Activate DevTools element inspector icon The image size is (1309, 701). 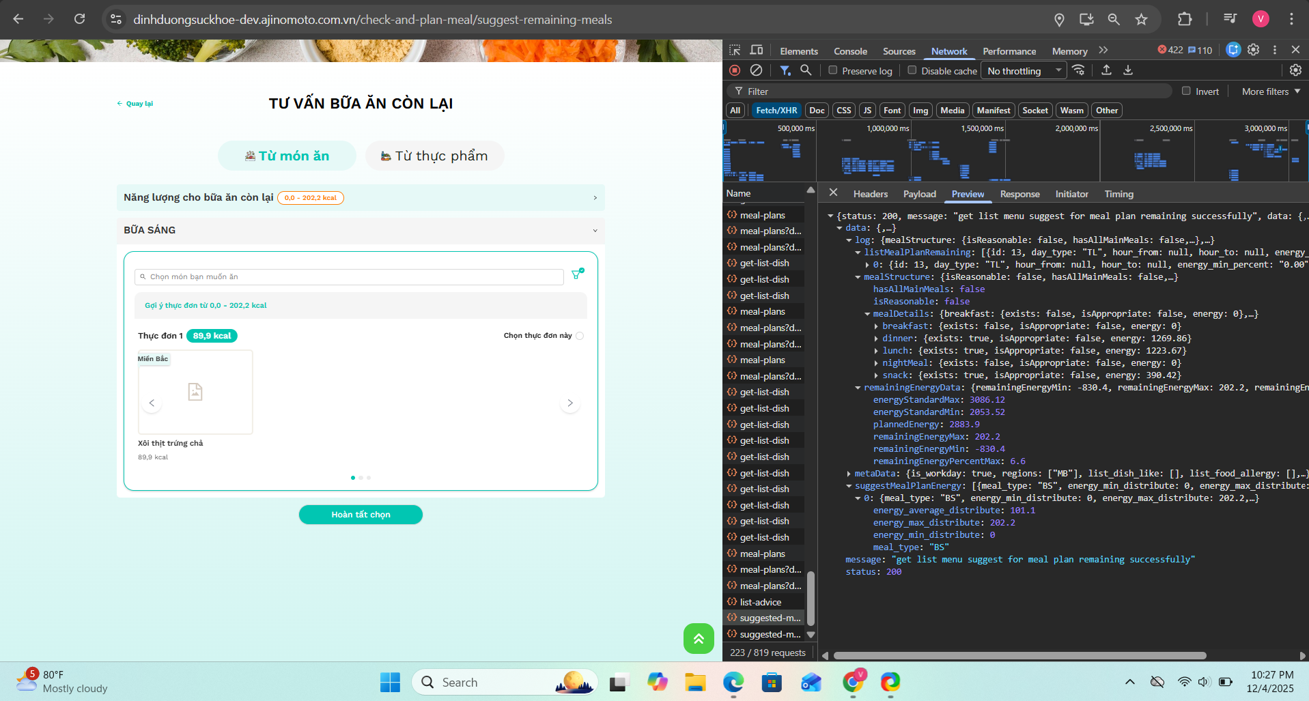[735, 51]
